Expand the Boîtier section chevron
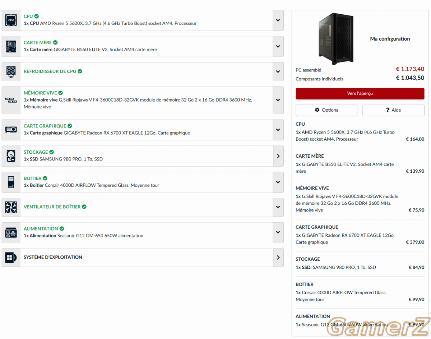This screenshot has height=339, width=431. pos(278,182)
